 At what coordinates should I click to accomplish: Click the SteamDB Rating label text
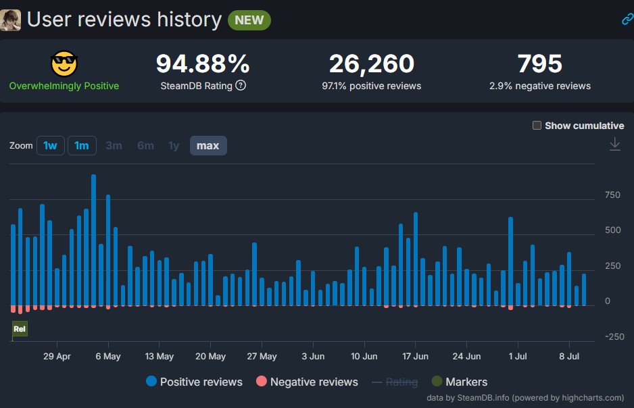(x=196, y=86)
